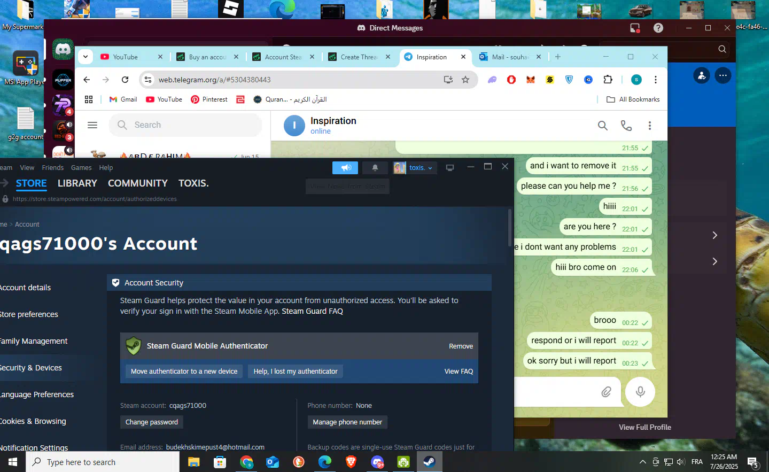Open the Chrome profile avatar S

point(636,80)
